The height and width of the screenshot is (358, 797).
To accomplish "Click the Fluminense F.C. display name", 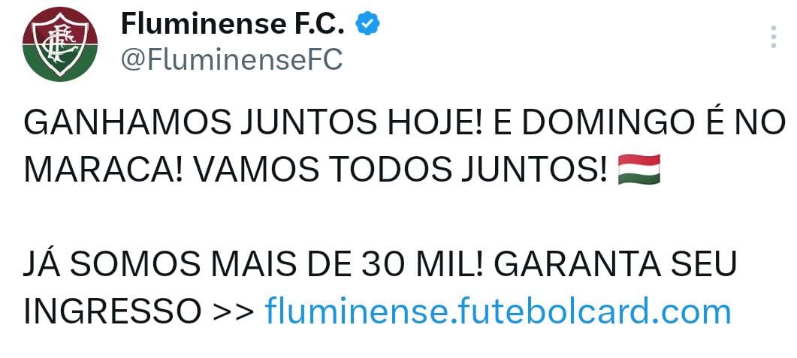I will pyautogui.click(x=233, y=25).
